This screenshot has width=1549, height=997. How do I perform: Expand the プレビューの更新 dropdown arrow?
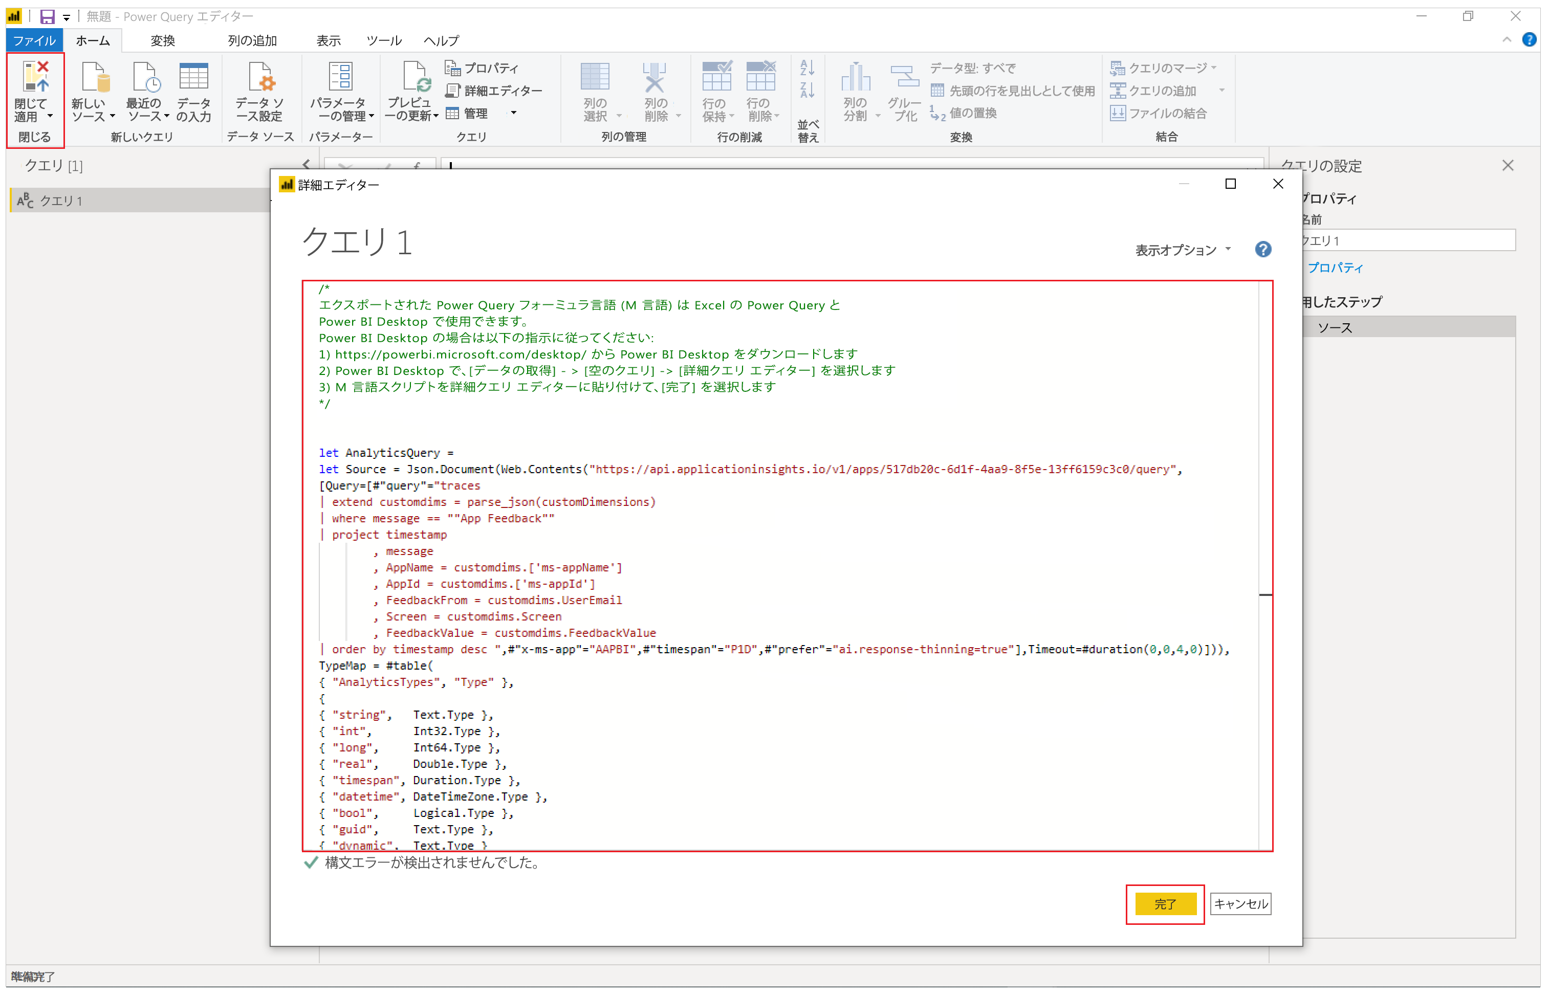coord(436,117)
